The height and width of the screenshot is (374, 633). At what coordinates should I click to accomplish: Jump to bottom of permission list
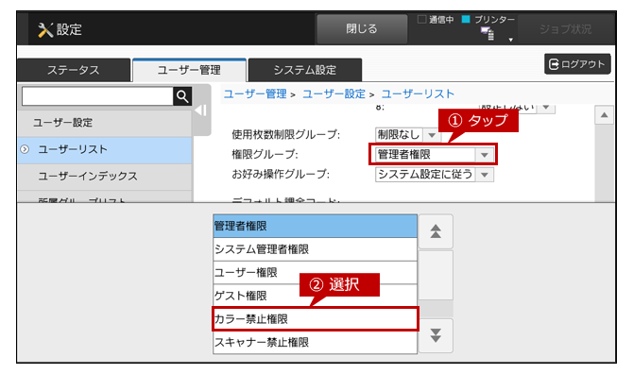[436, 335]
